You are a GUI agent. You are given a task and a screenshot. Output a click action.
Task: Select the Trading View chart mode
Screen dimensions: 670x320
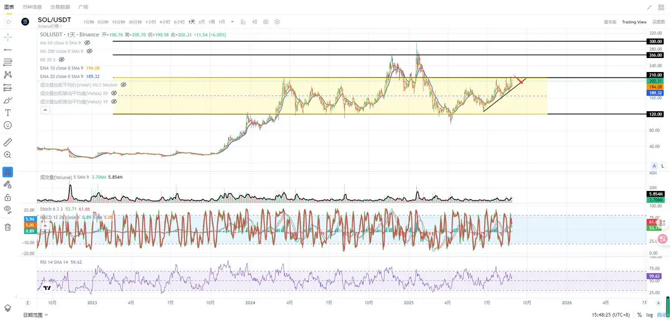[634, 22]
